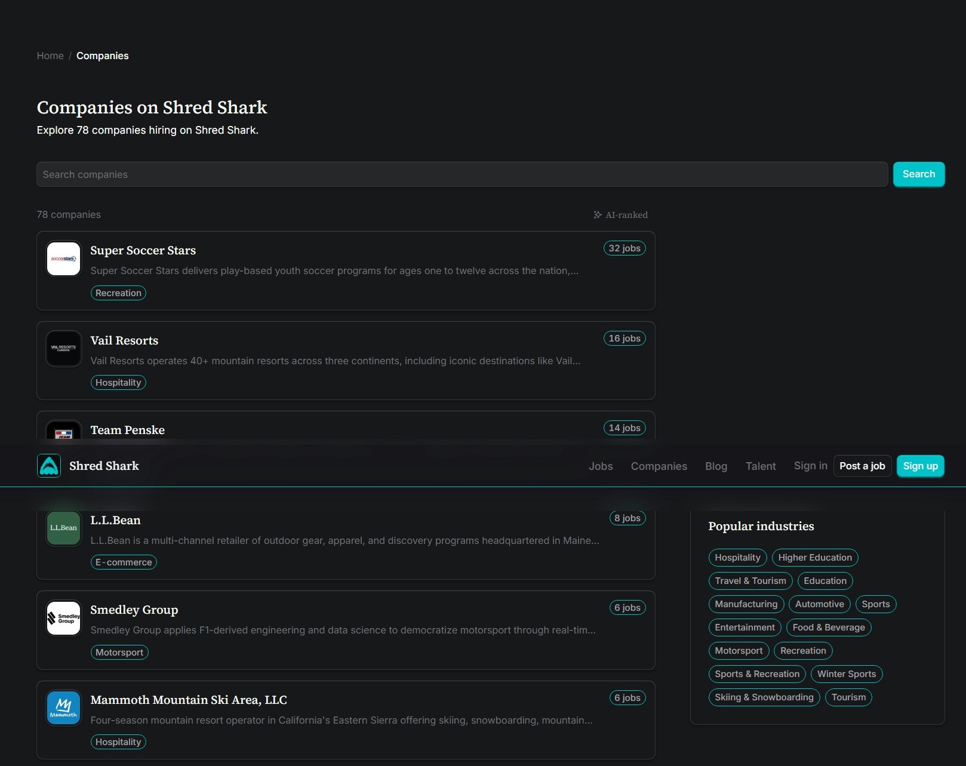Click Recreation tag on Super Soccer Stars

(x=118, y=293)
